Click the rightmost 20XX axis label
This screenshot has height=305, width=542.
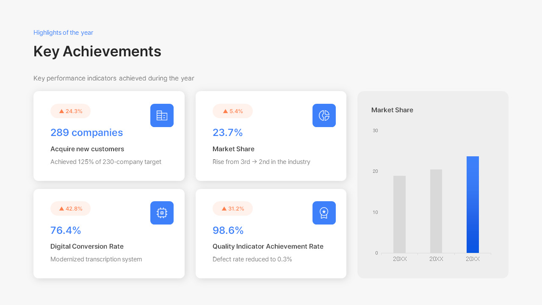(473, 258)
